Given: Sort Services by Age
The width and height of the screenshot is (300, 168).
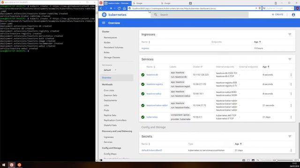Looking at the screenshot, I should 266,67.
